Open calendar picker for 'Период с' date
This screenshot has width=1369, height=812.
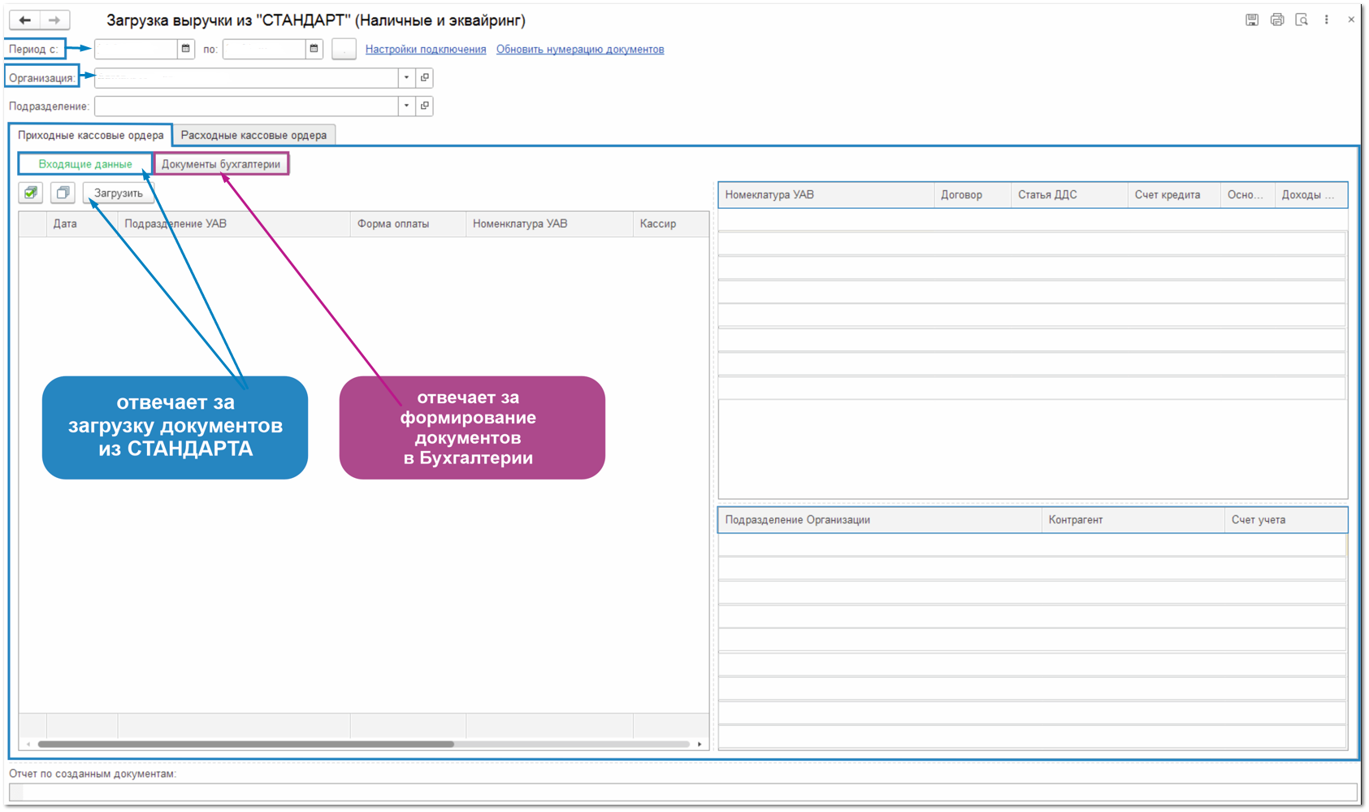tap(186, 50)
